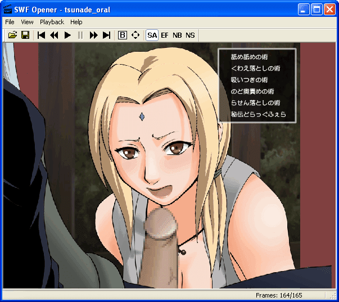
Task: Click the SWF Opener title bar icon
Action: [x=8, y=10]
